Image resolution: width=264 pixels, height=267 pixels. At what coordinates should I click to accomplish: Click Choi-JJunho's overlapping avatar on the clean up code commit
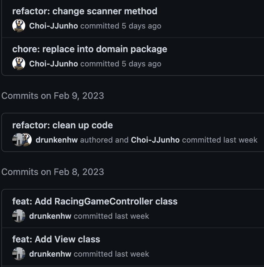[x=27, y=140]
